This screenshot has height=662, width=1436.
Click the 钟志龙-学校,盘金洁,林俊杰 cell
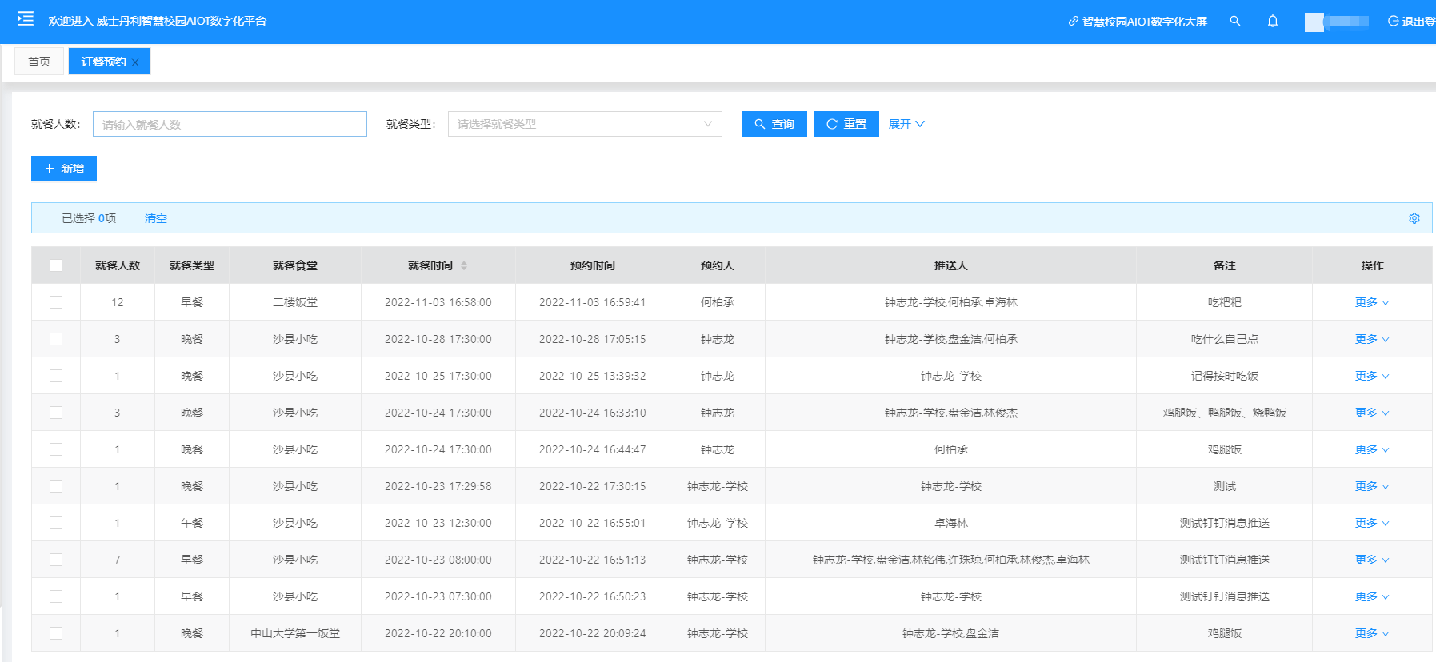click(951, 413)
